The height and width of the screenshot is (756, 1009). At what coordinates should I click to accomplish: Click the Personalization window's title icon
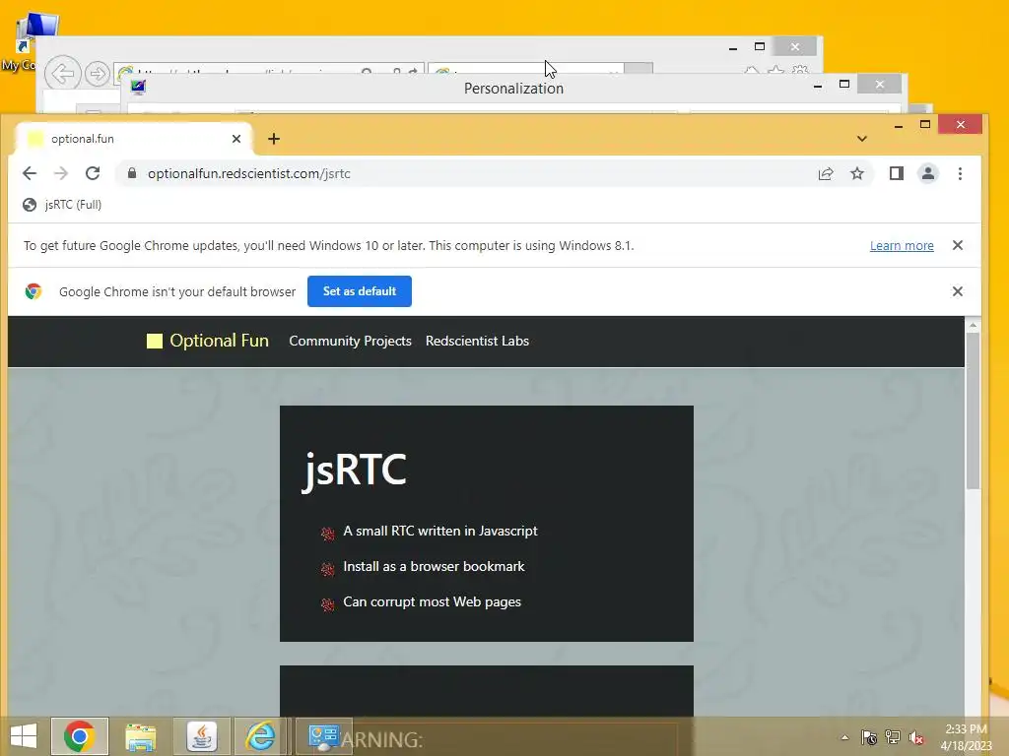138,87
